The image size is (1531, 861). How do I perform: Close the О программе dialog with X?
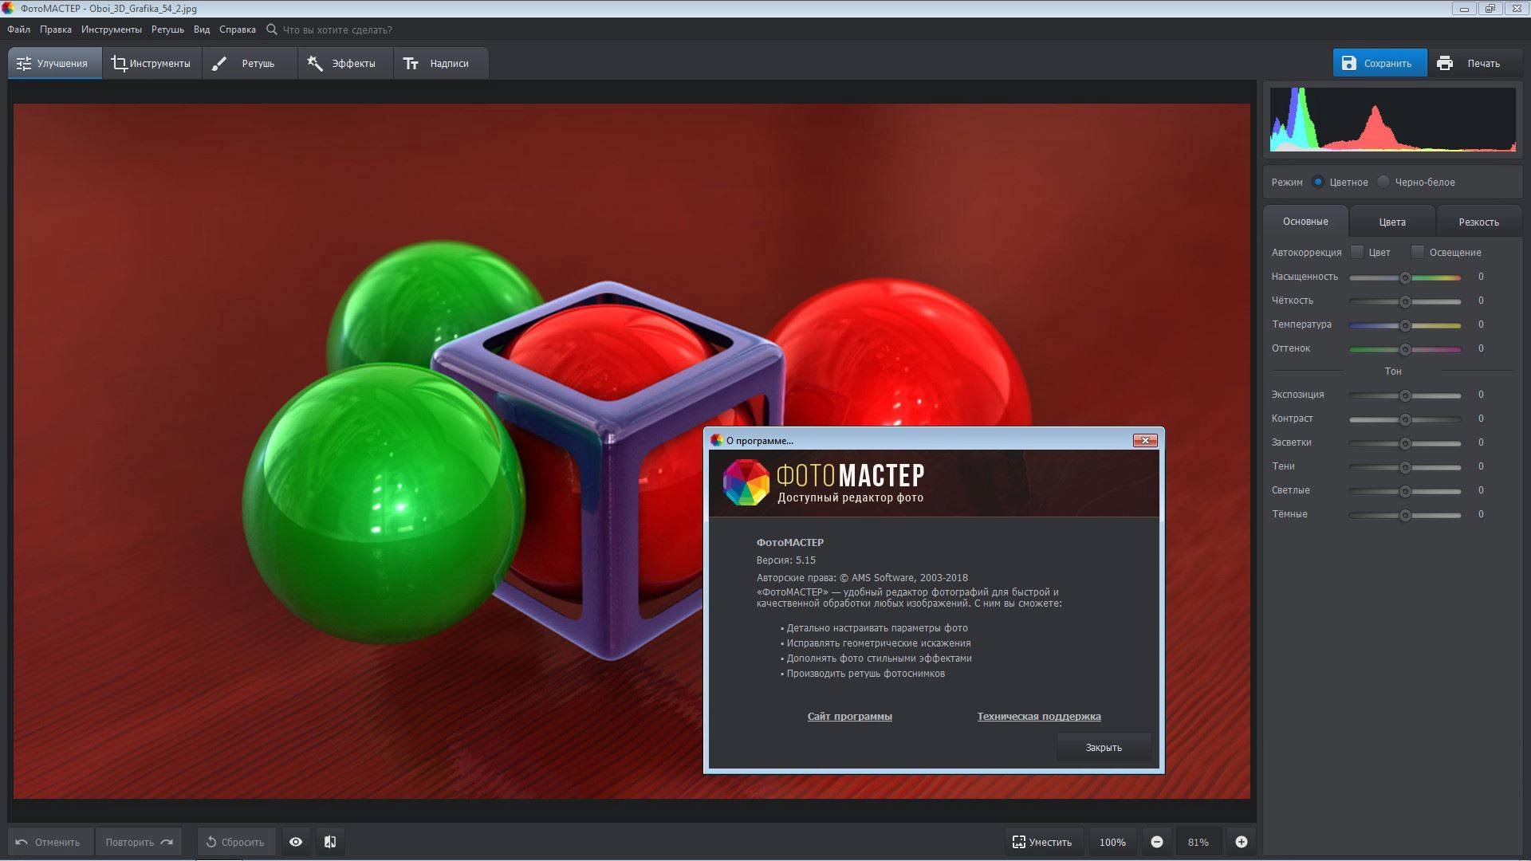pos(1145,440)
